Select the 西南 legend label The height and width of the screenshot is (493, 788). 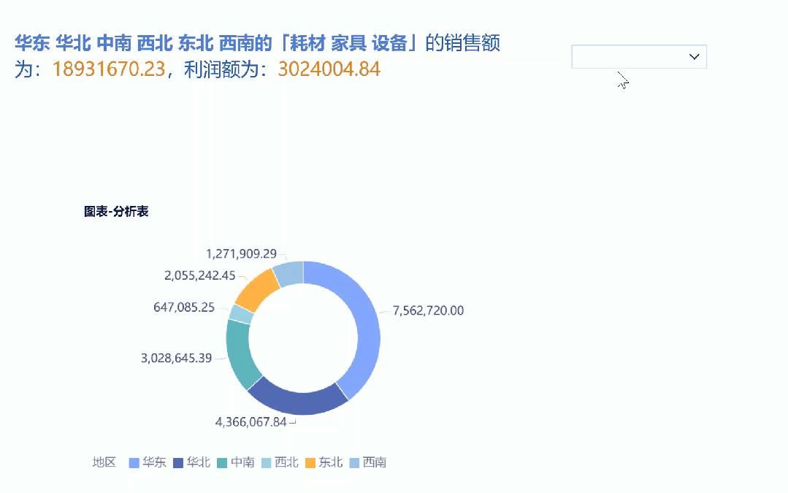(375, 462)
